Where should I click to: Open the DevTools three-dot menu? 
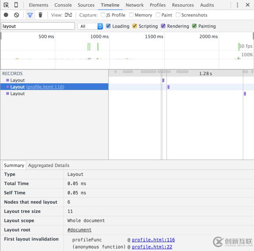coord(237,5)
